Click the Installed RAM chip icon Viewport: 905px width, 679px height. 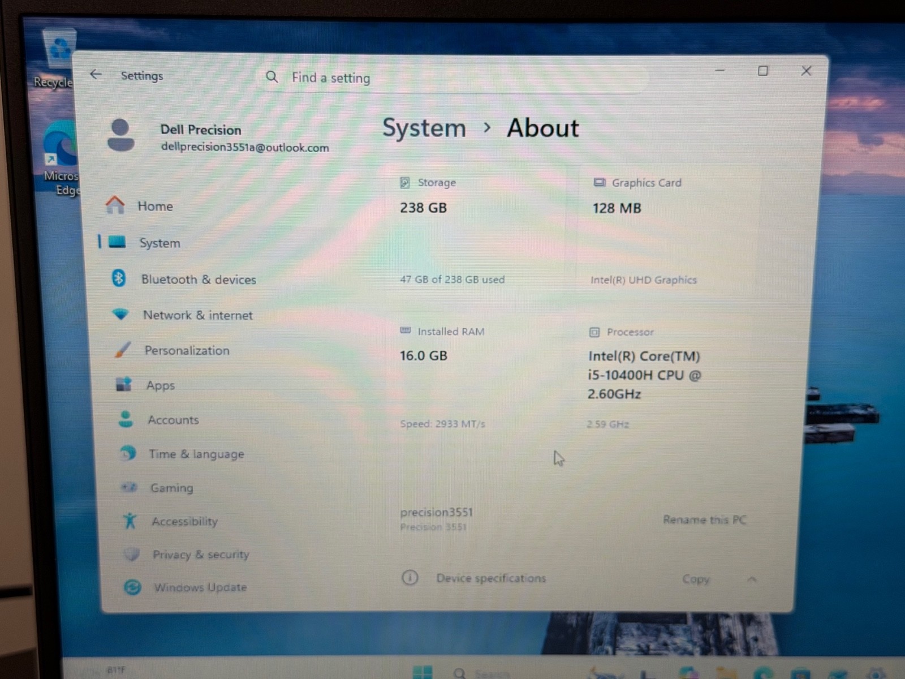coord(406,330)
